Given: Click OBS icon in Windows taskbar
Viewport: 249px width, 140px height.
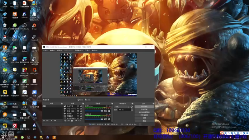Looking at the screenshot, I should pos(29,137).
